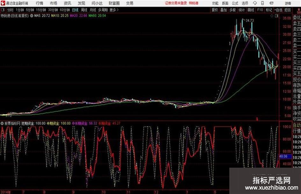Open the 选项 menu

click(245, 3)
